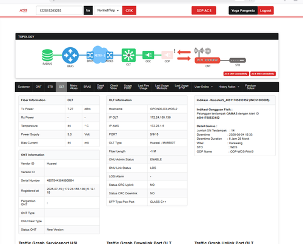Click the Vendor ID value Huawei

coord(52,163)
